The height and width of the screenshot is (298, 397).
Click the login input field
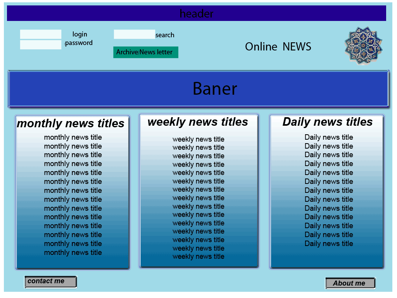41,34
